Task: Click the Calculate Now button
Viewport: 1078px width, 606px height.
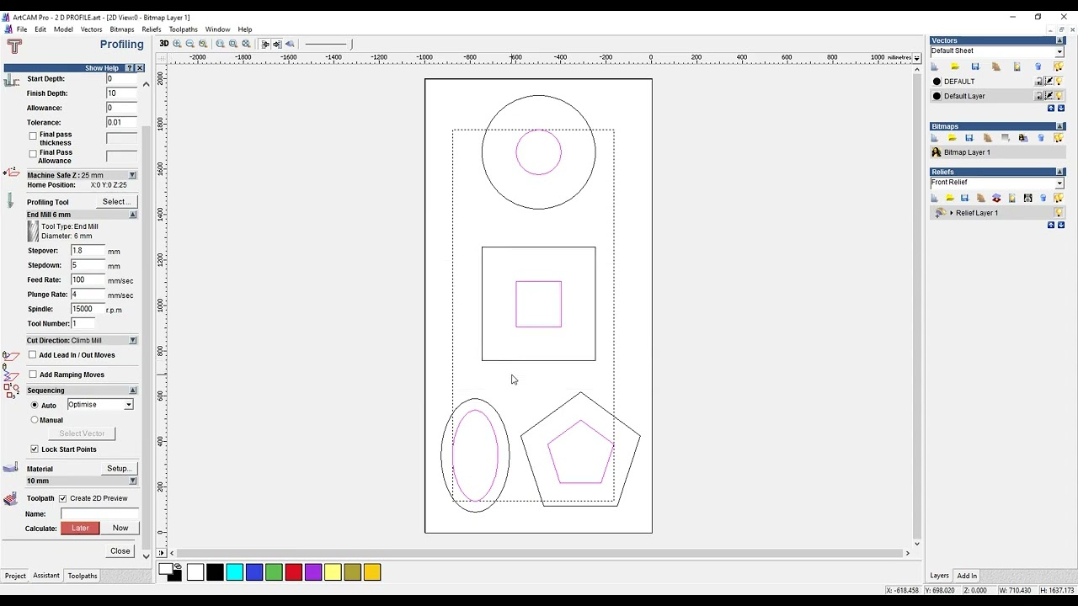Action: pyautogui.click(x=120, y=529)
